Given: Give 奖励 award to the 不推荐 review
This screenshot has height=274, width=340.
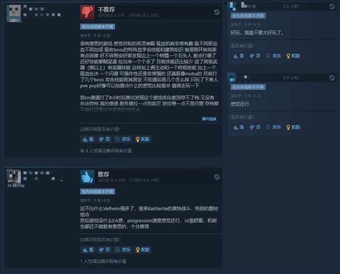Looking at the screenshot, I should pos(142,139).
